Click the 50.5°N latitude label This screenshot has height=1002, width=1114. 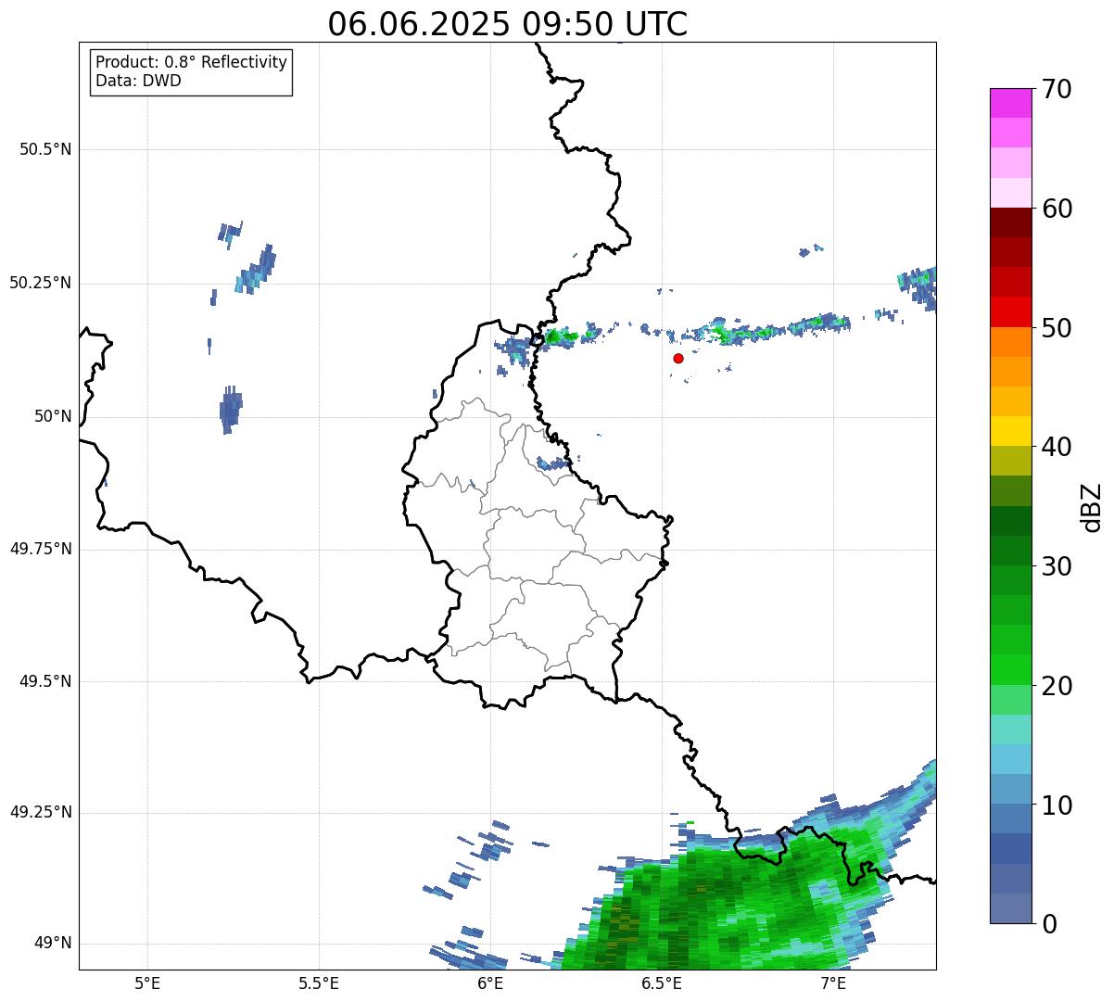(x=45, y=149)
